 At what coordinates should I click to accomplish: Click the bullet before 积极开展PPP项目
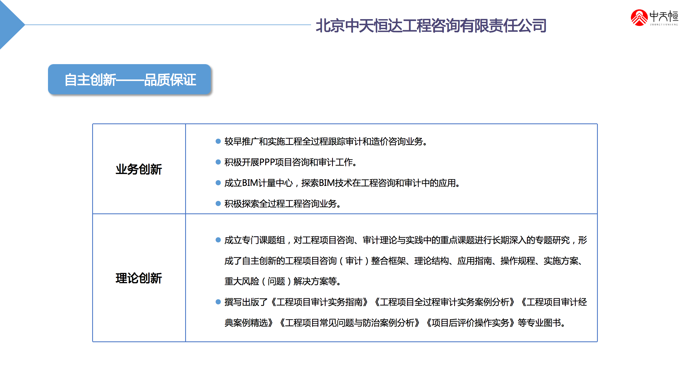pos(218,162)
